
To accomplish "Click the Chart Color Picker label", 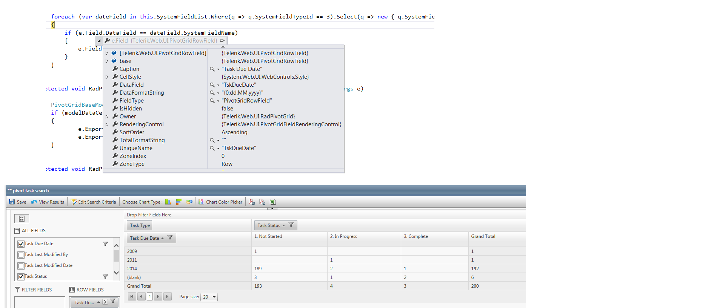I will pyautogui.click(x=224, y=202).
